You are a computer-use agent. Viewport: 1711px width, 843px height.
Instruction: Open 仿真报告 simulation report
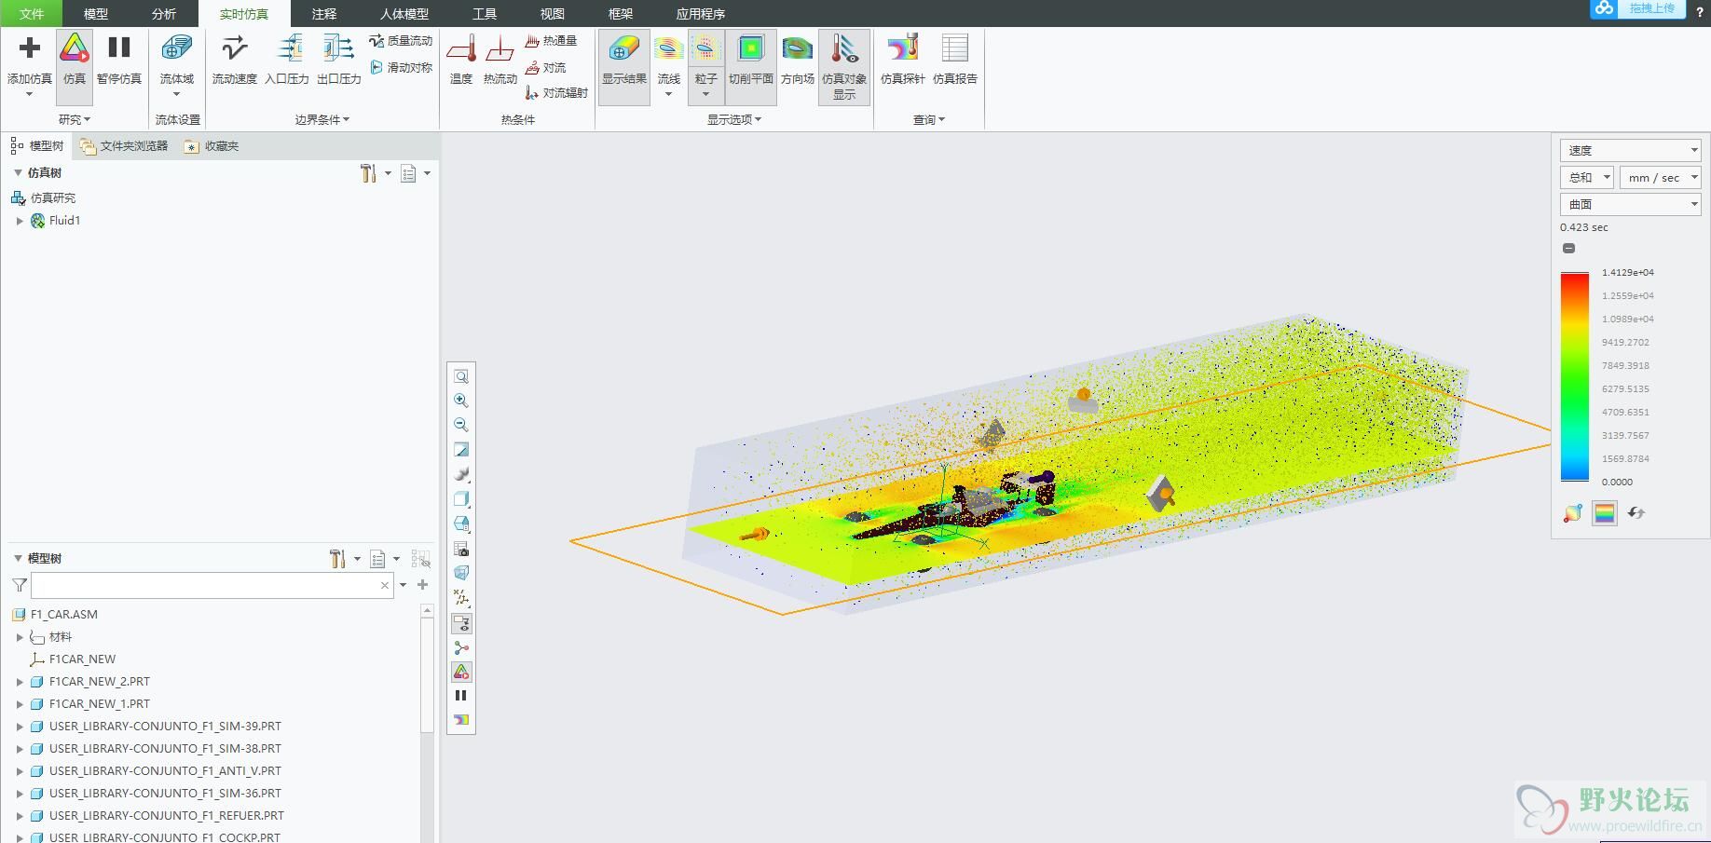[x=955, y=60]
